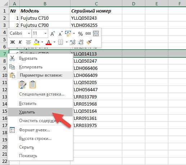Select Удалить in context menu

click(x=40, y=112)
